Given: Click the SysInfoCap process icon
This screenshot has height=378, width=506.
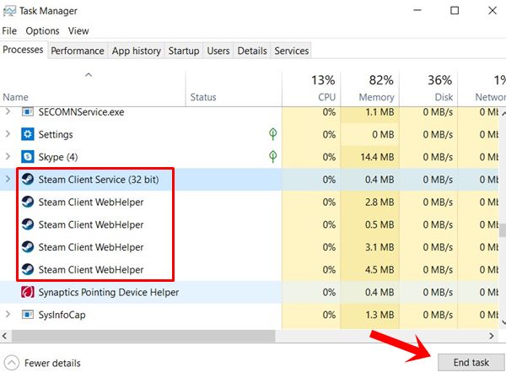Looking at the screenshot, I should pyautogui.click(x=28, y=315).
